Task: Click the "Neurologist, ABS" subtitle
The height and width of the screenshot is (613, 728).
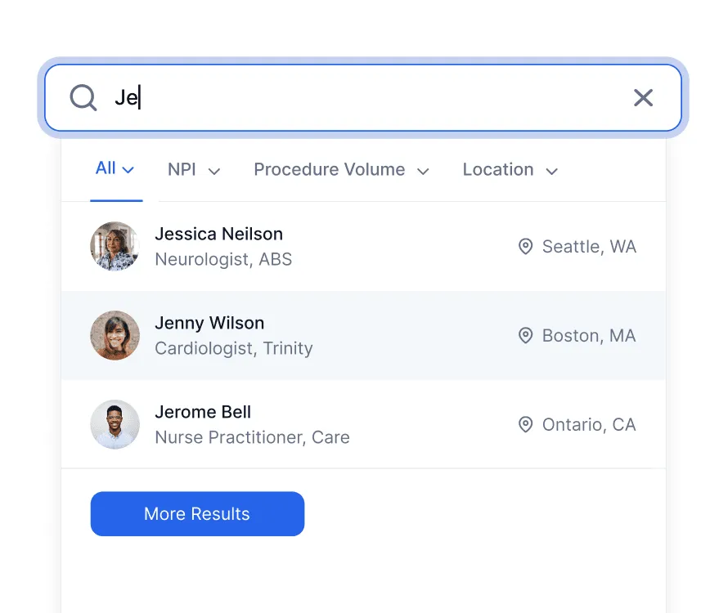Action: point(223,259)
